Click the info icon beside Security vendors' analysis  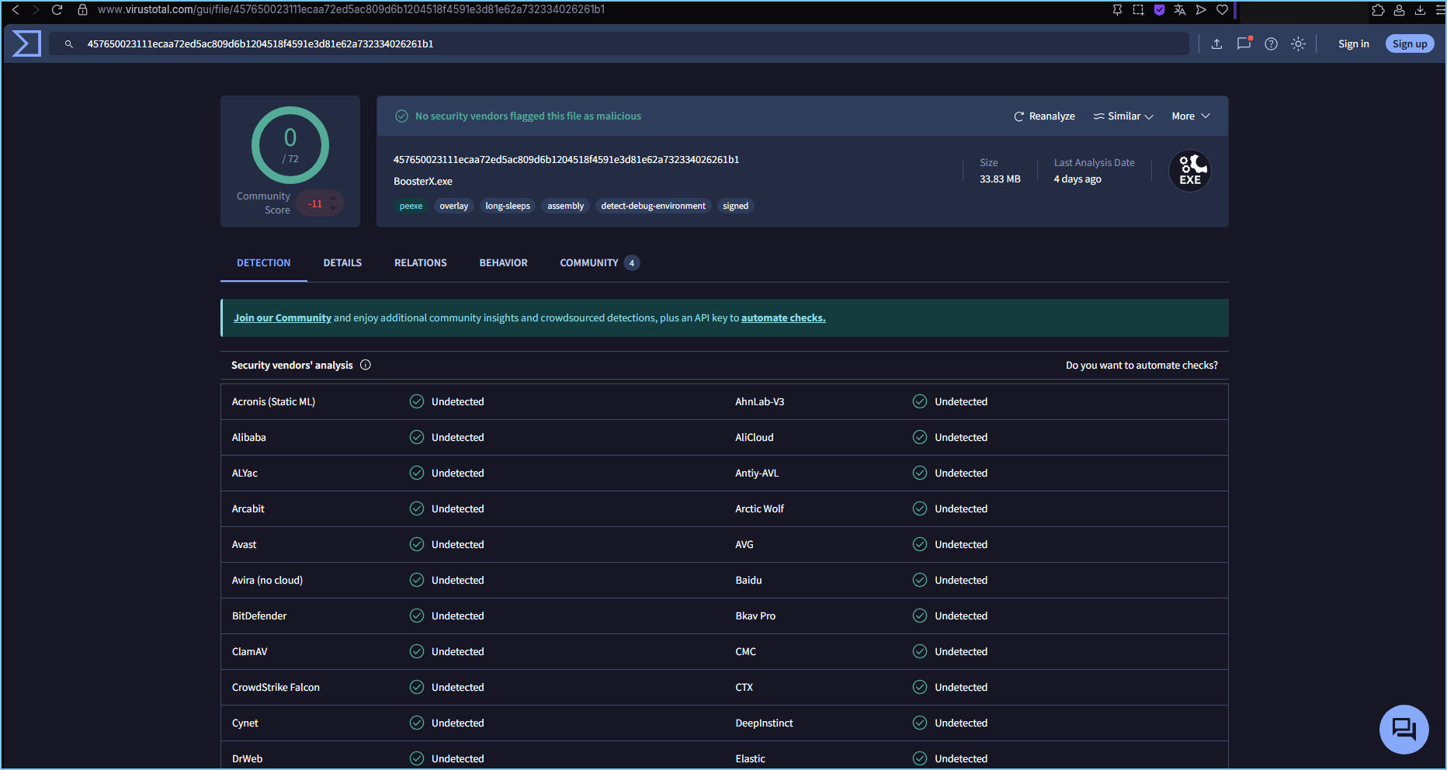pos(366,365)
